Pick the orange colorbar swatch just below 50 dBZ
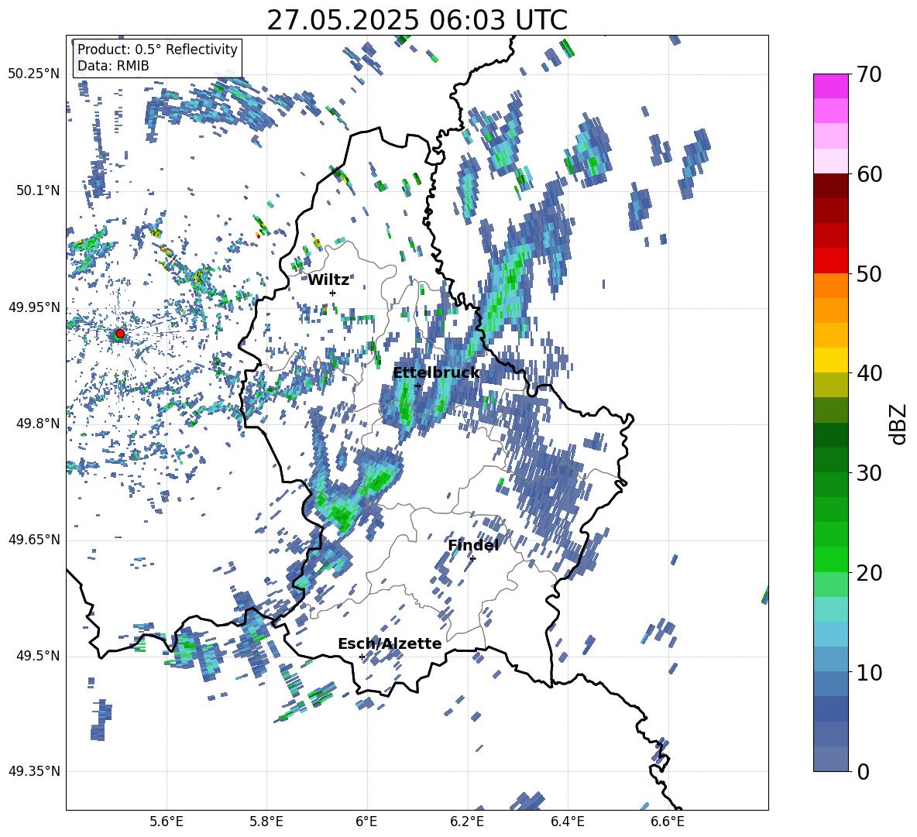917x837 pixels. pyautogui.click(x=830, y=285)
